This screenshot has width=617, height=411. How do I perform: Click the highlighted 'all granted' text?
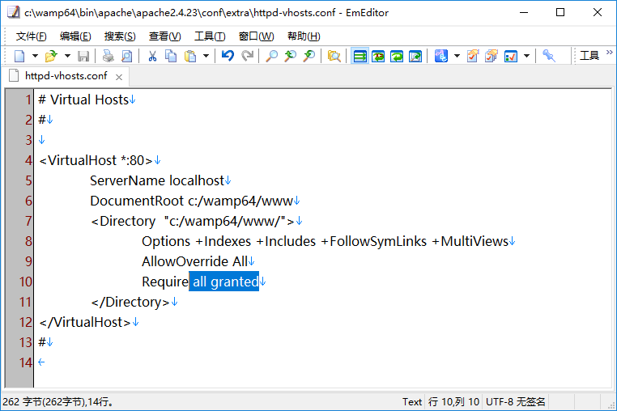pos(224,282)
